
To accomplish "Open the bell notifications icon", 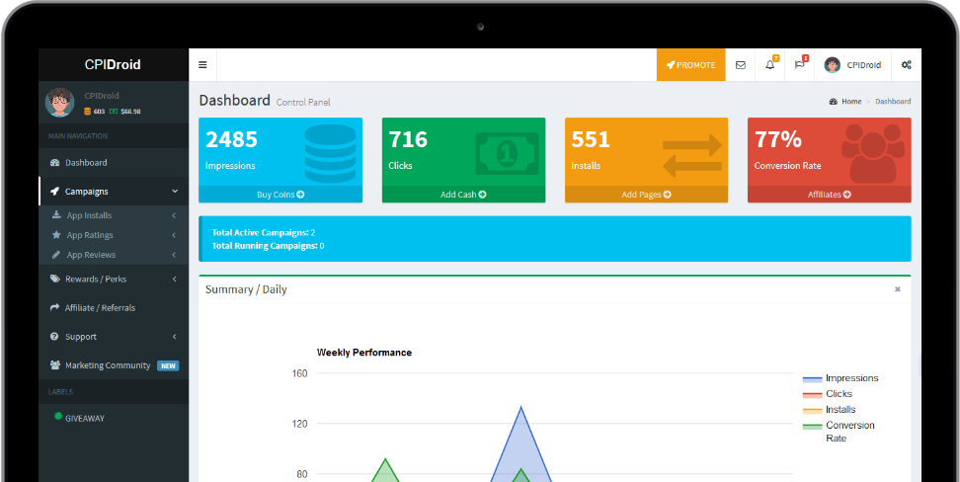I will [770, 65].
